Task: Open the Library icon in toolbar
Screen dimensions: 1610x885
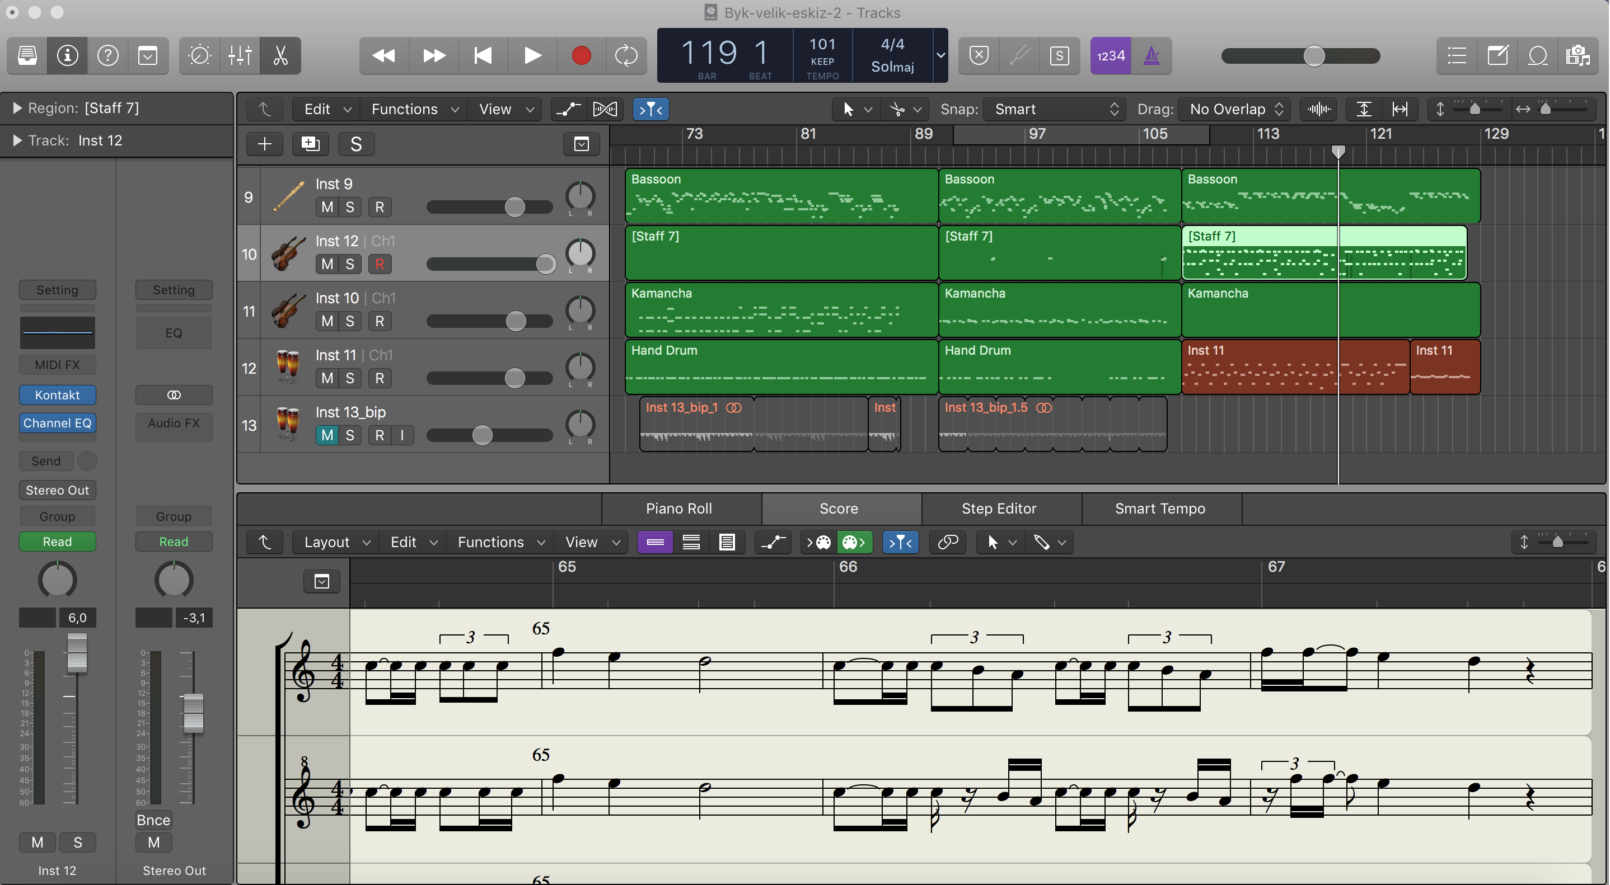Action: [27, 55]
